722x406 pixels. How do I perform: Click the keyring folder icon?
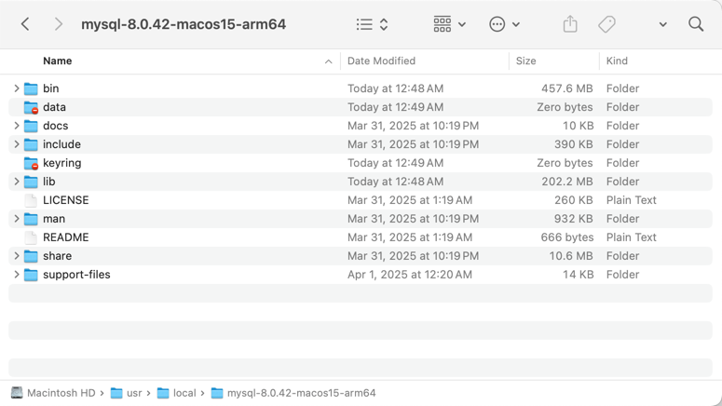coord(31,163)
